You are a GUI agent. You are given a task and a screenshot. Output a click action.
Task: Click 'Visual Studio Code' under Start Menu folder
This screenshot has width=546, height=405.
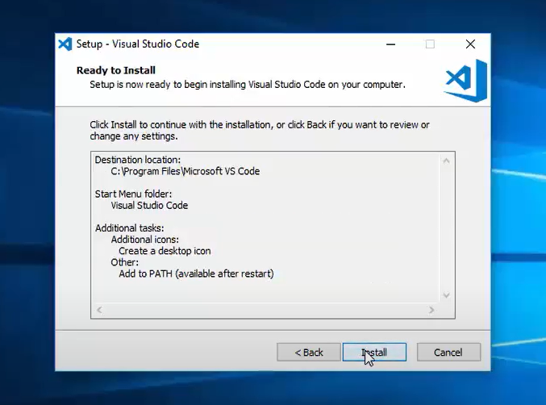[149, 206]
